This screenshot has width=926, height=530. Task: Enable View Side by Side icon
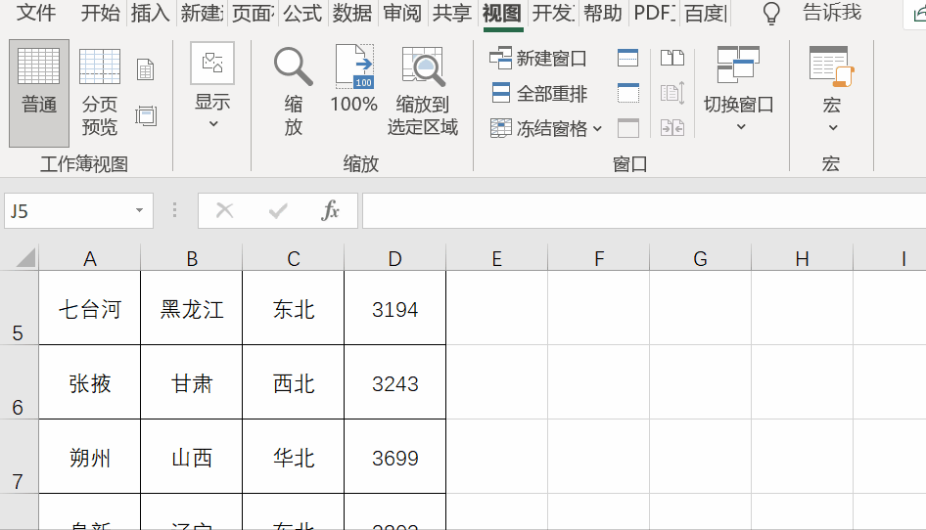tap(672, 59)
